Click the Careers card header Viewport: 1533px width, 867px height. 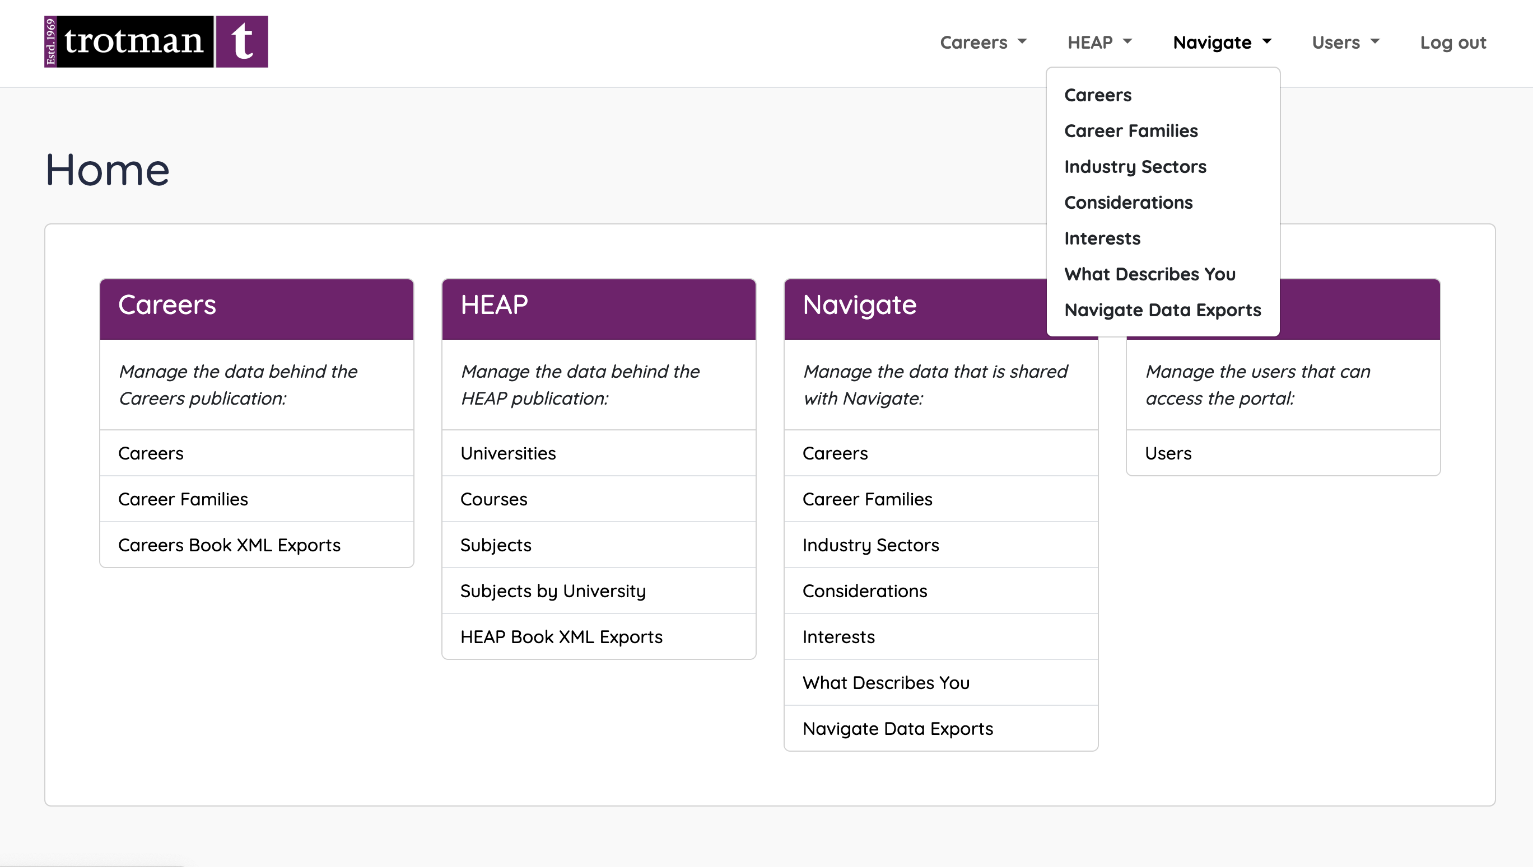tap(257, 309)
